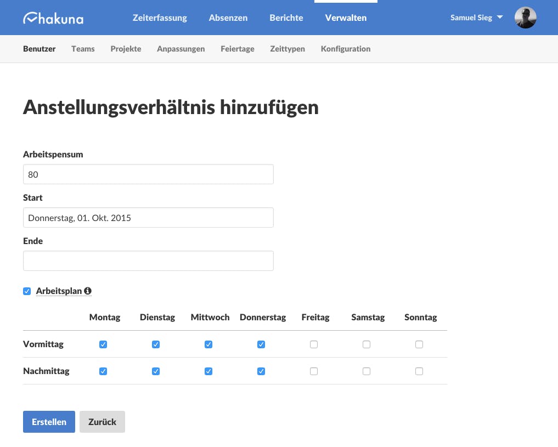Check Freitag Vormittag
This screenshot has width=558, height=447.
click(x=314, y=344)
